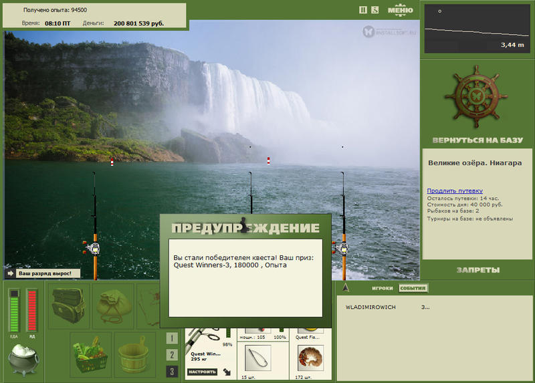
Task: Expand the ЗАПРЕТЫ section
Action: (x=478, y=270)
